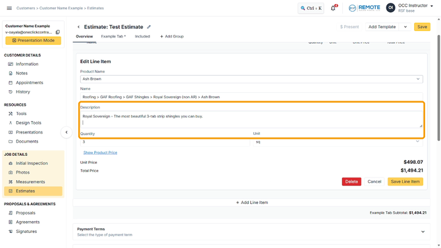
Task: Click the Presentations icon
Action: click(x=11, y=132)
